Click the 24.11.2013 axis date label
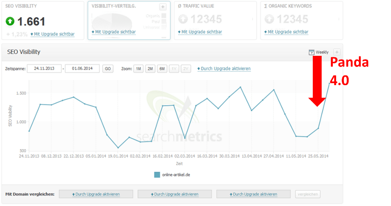Screen dimensions: 391x206 pyautogui.click(x=29, y=156)
